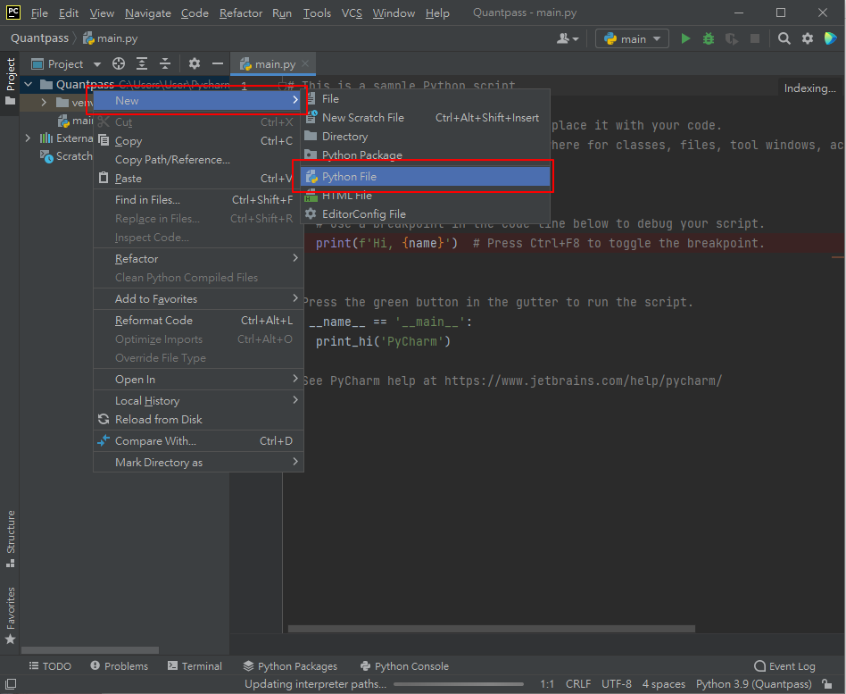Open the Problems tool window
The width and height of the screenshot is (846, 694).
[120, 666]
